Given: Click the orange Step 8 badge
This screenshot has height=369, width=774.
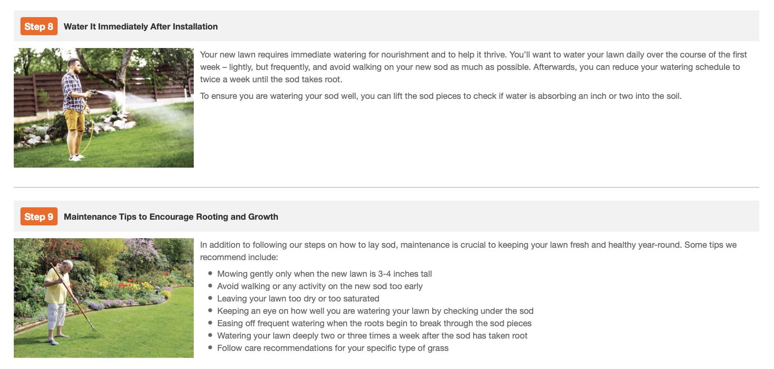Looking at the screenshot, I should point(39,27).
